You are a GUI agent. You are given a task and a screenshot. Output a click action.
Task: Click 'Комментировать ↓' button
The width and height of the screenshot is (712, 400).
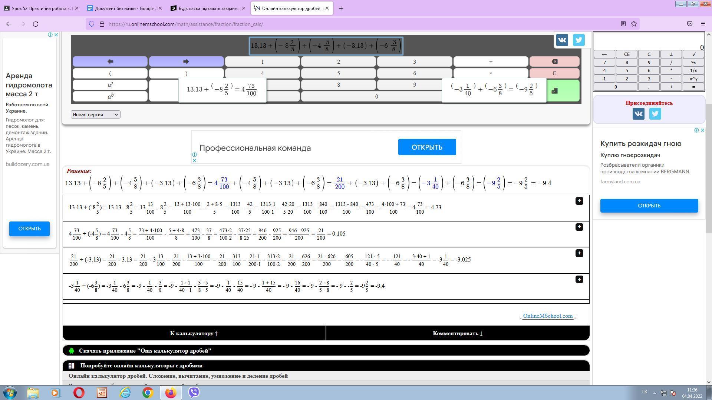(458, 333)
